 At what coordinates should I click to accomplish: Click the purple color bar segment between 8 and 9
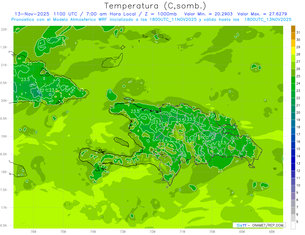pos(293,196)
